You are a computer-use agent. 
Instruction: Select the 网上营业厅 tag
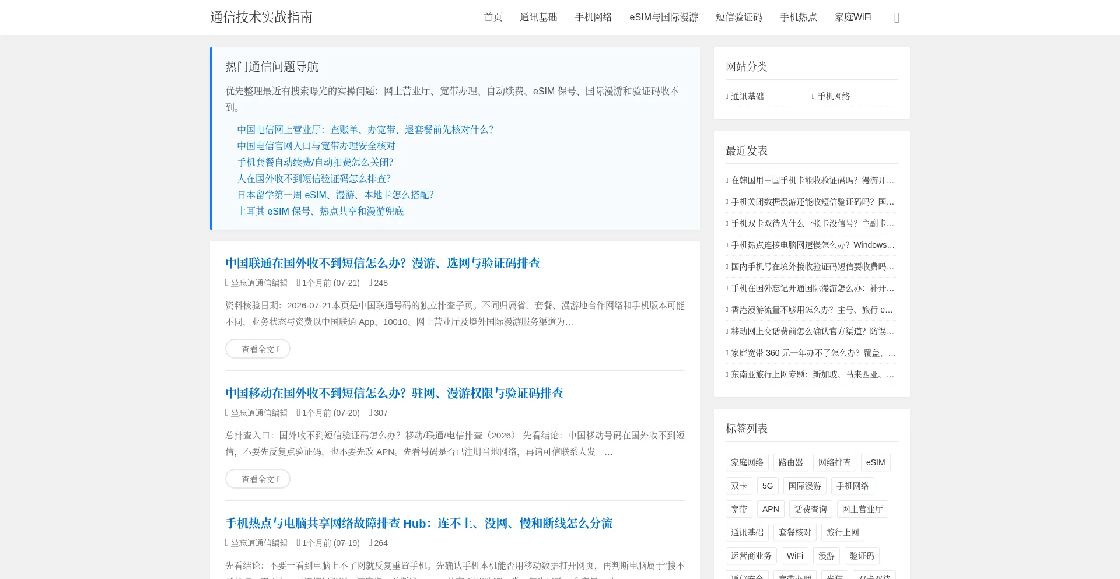pyautogui.click(x=863, y=509)
